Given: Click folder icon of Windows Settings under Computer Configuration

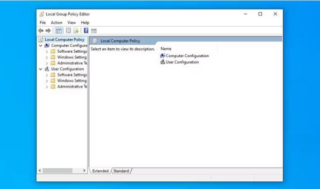Looking at the screenshot, I should pos(53,57).
